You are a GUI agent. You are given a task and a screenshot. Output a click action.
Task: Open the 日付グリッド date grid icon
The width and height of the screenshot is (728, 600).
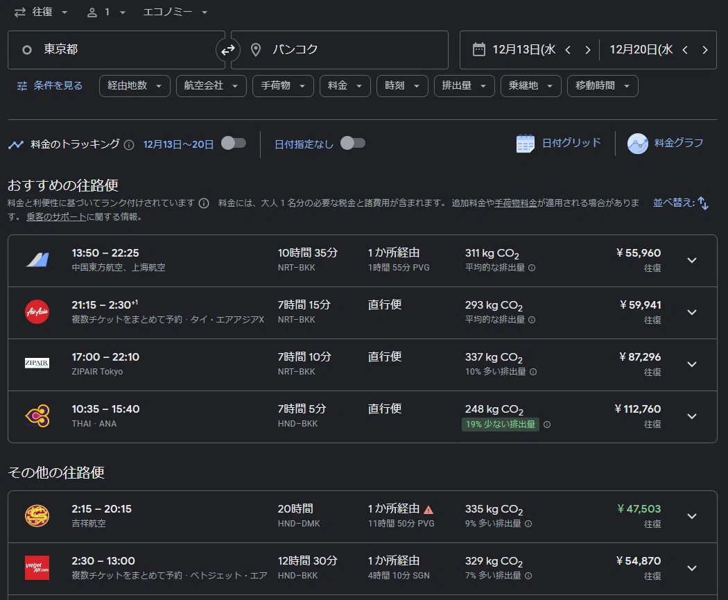(x=525, y=144)
